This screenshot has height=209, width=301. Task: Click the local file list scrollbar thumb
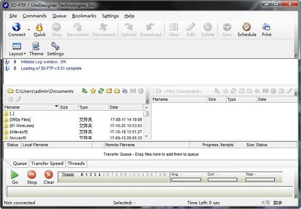pyautogui.click(x=147, y=114)
